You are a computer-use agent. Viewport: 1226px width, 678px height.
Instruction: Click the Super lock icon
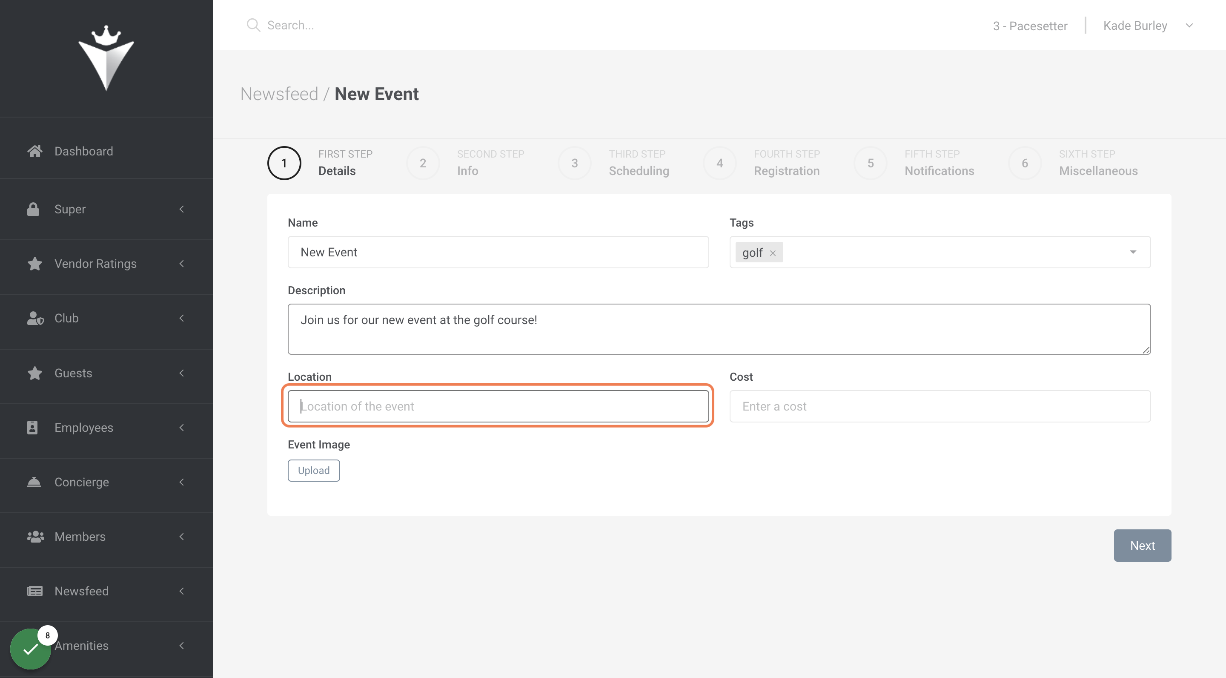pyautogui.click(x=33, y=209)
